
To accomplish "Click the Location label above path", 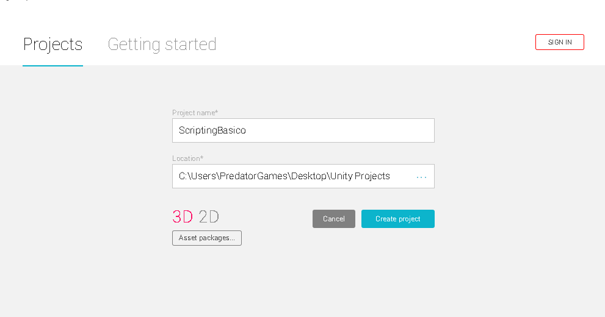I will point(187,158).
